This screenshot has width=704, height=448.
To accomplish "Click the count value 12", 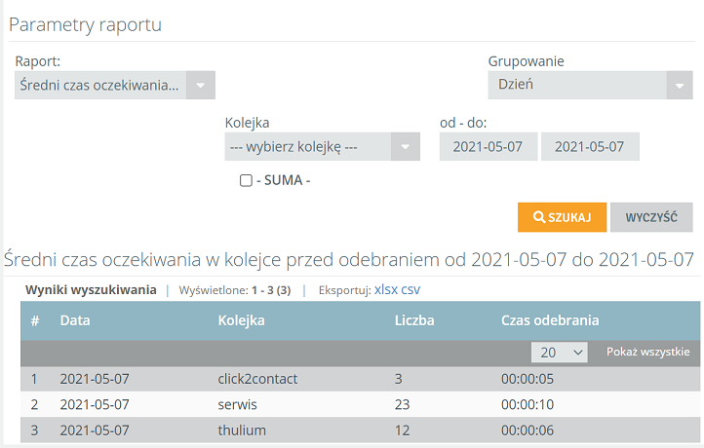I will click(x=403, y=430).
